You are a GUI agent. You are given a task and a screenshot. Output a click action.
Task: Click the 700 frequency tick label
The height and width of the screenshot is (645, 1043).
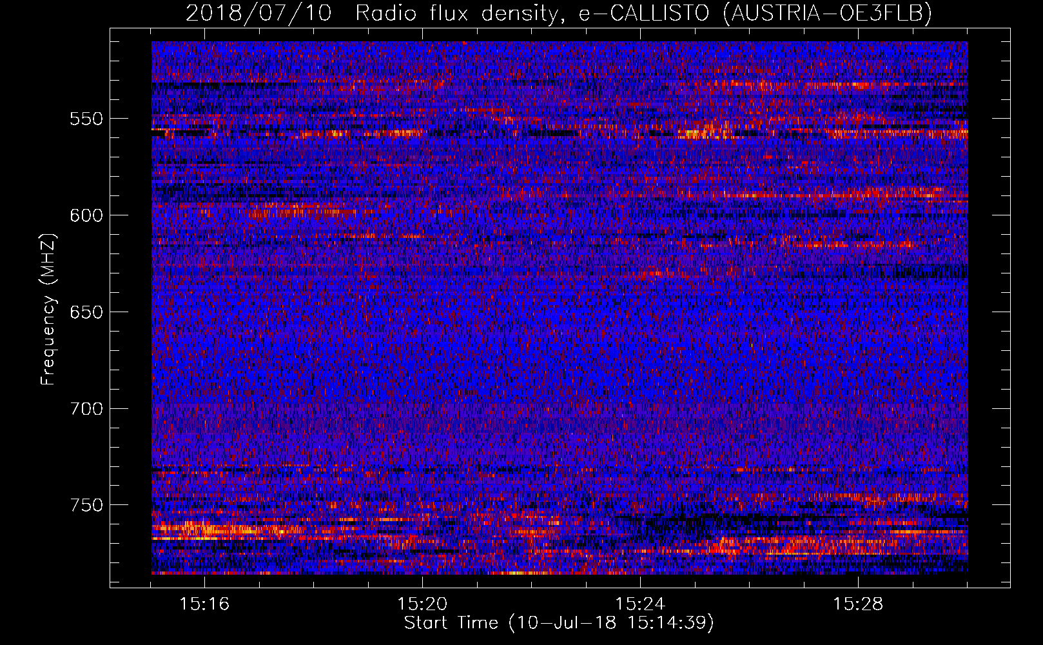click(x=86, y=409)
